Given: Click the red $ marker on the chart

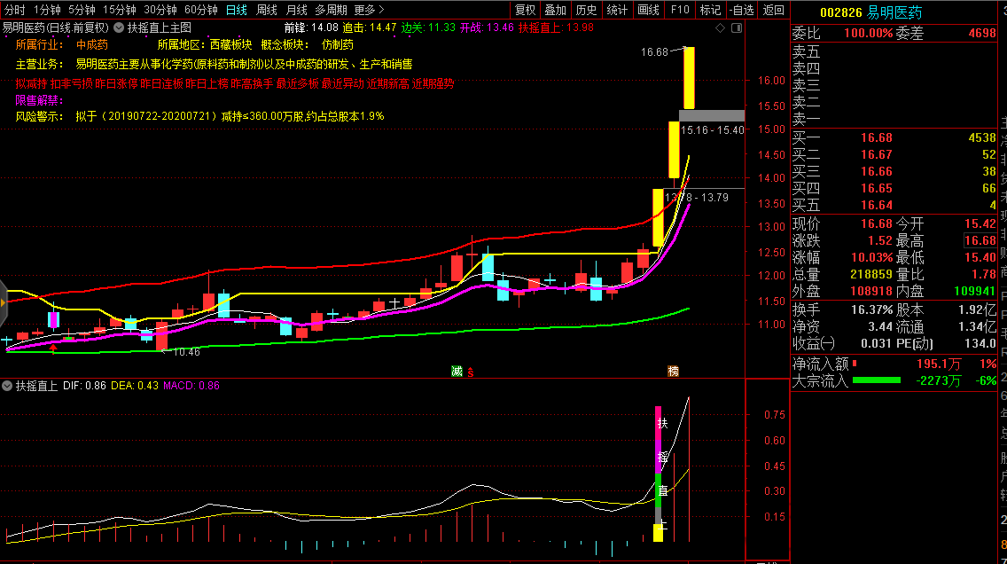Looking at the screenshot, I should [471, 371].
